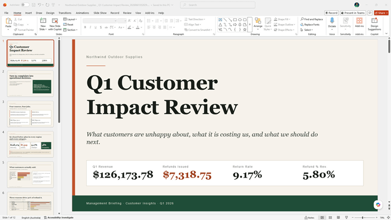Toggle Normal view in status bar
The image size is (391, 220).
pos(322,218)
